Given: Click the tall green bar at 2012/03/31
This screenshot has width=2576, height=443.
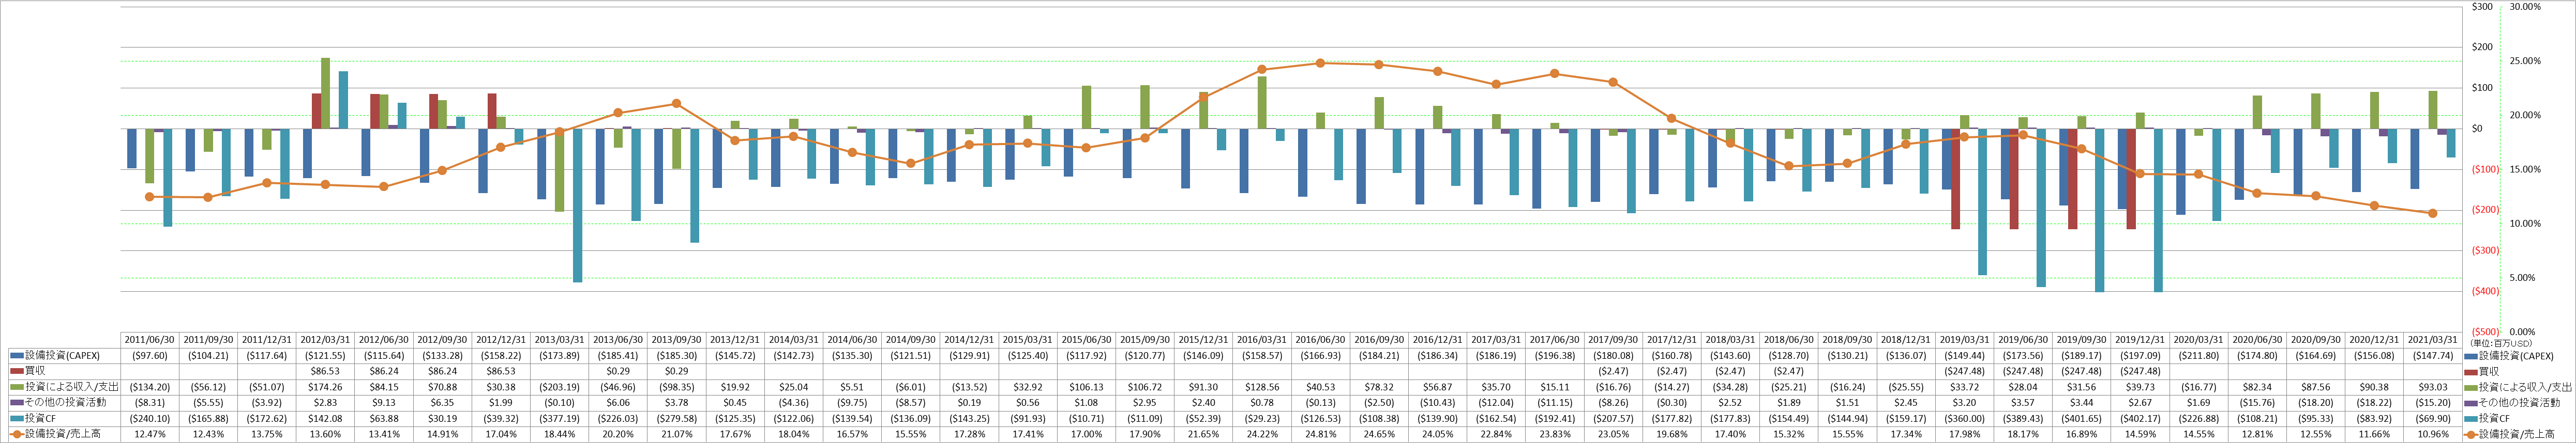Looking at the screenshot, I should 325,94.
